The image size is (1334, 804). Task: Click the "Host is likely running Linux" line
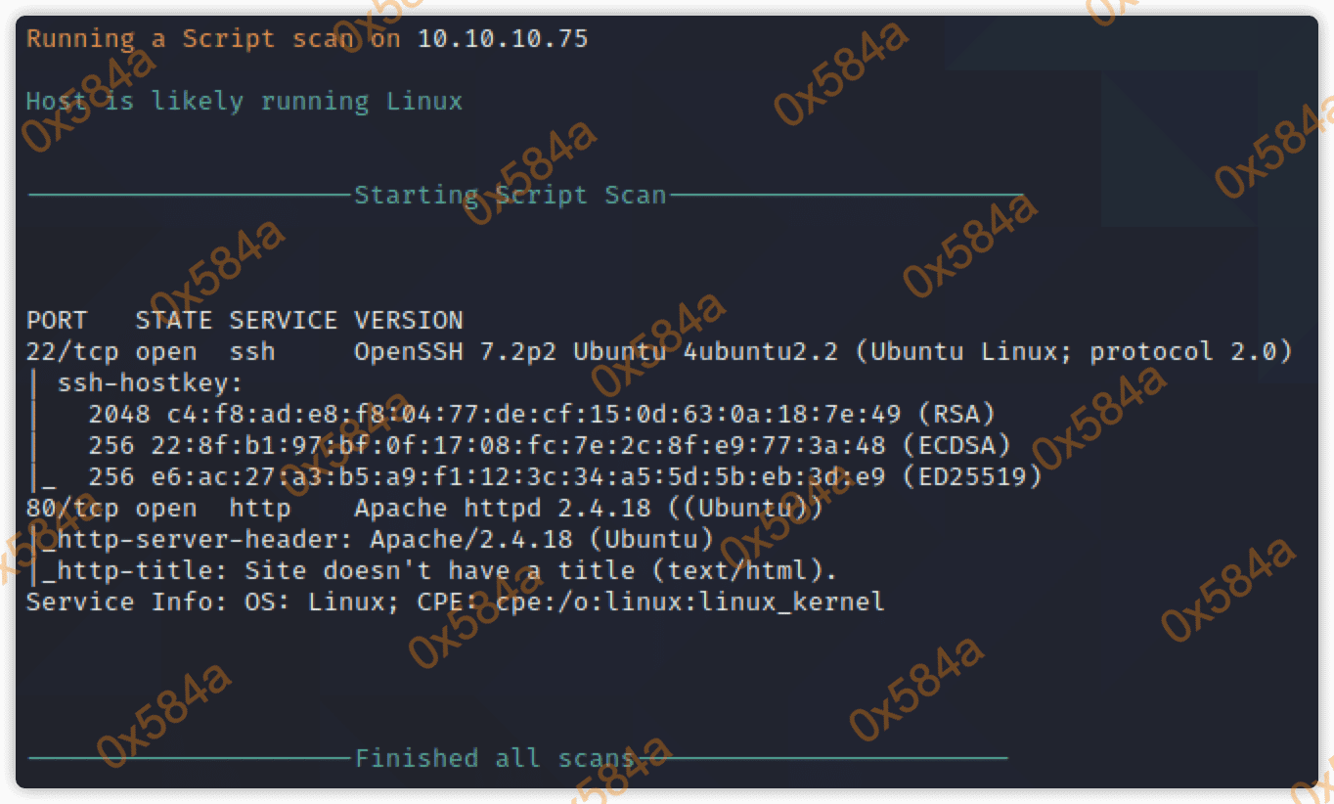click(x=244, y=102)
